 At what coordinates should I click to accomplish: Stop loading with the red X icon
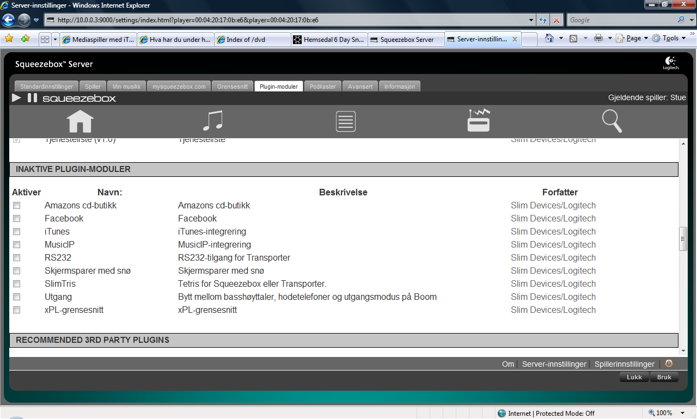557,20
